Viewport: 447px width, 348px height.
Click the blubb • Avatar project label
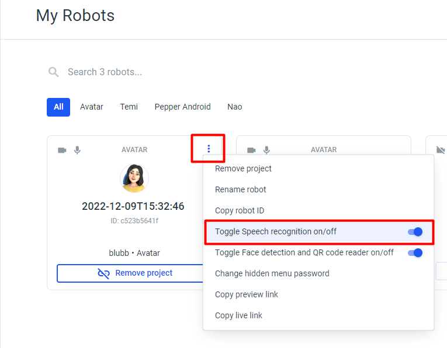point(134,253)
